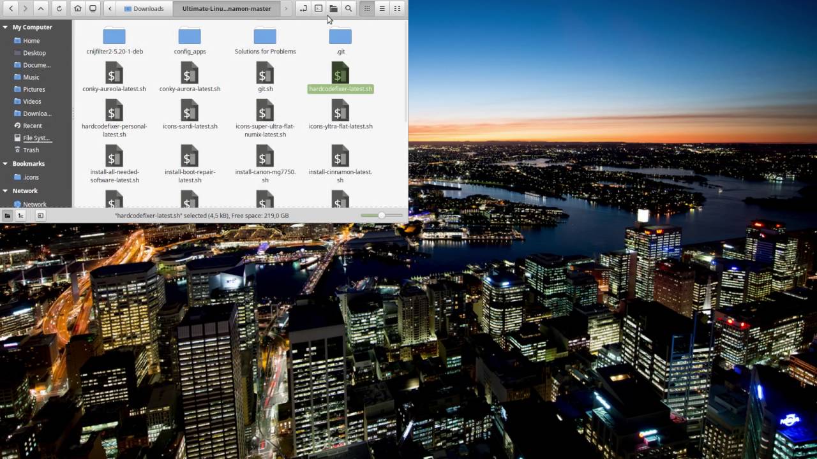The height and width of the screenshot is (459, 817).
Task: Switch to icon view
Action: point(367,8)
